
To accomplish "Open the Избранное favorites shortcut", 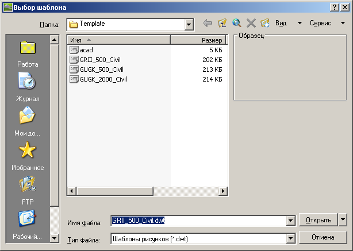I will [28, 156].
